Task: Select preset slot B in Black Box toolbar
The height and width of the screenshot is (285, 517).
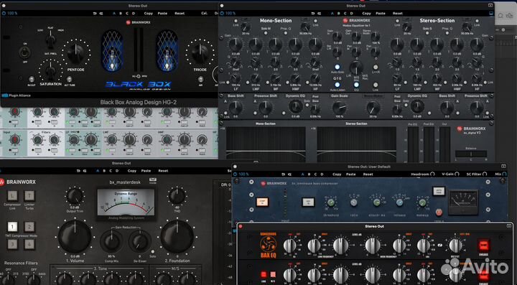Action: pos(121,14)
